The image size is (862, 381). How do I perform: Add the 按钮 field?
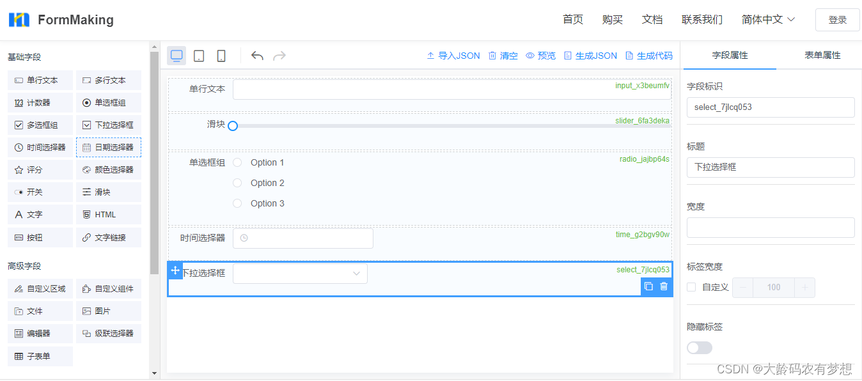click(40, 238)
